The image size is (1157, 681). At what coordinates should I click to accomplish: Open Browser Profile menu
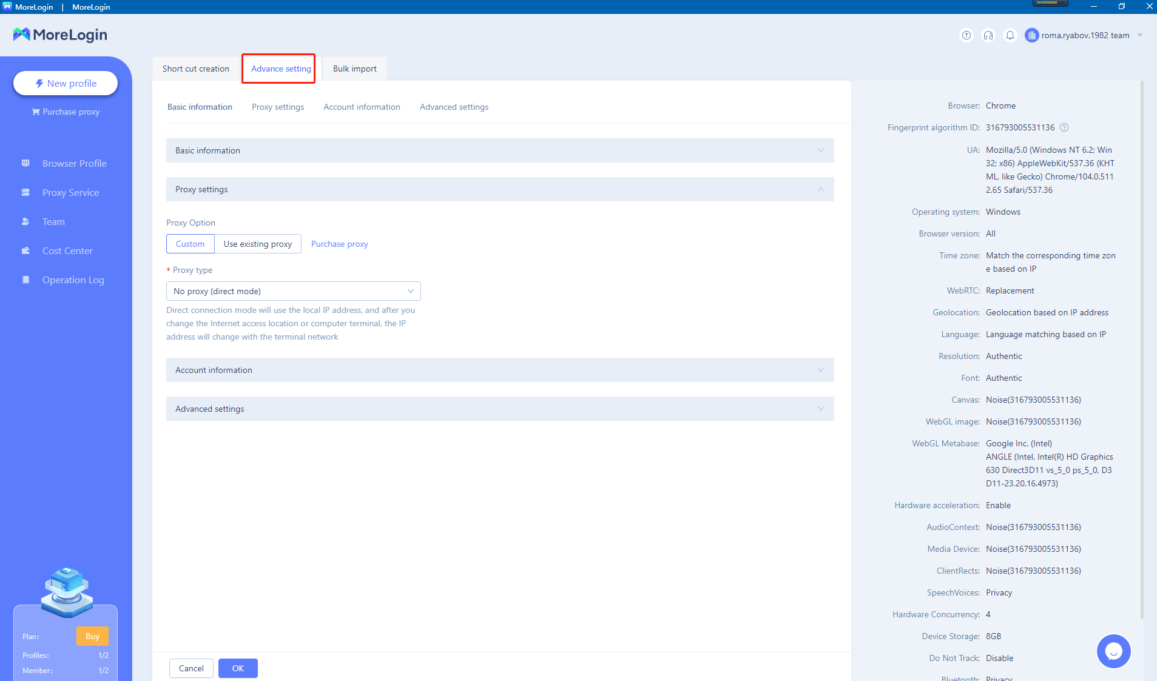(74, 163)
